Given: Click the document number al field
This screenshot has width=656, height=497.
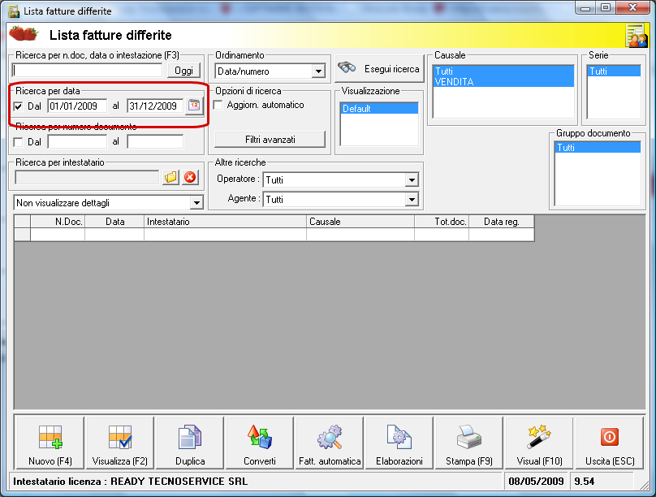Looking at the screenshot, I should (x=155, y=142).
